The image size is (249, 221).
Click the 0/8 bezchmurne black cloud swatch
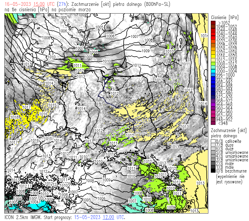coord(213,171)
